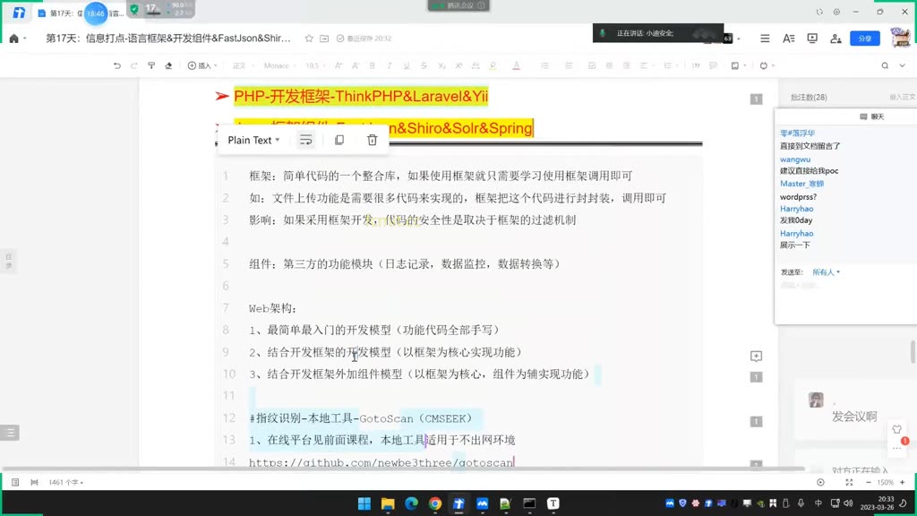This screenshot has height=516, width=917.
Task: Toggle bold formatting
Action: [372, 65]
